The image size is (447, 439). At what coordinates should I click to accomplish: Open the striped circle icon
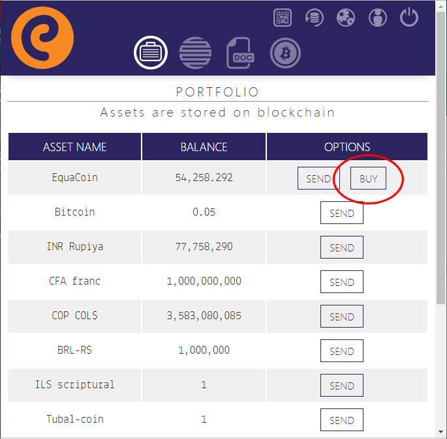pos(195,53)
